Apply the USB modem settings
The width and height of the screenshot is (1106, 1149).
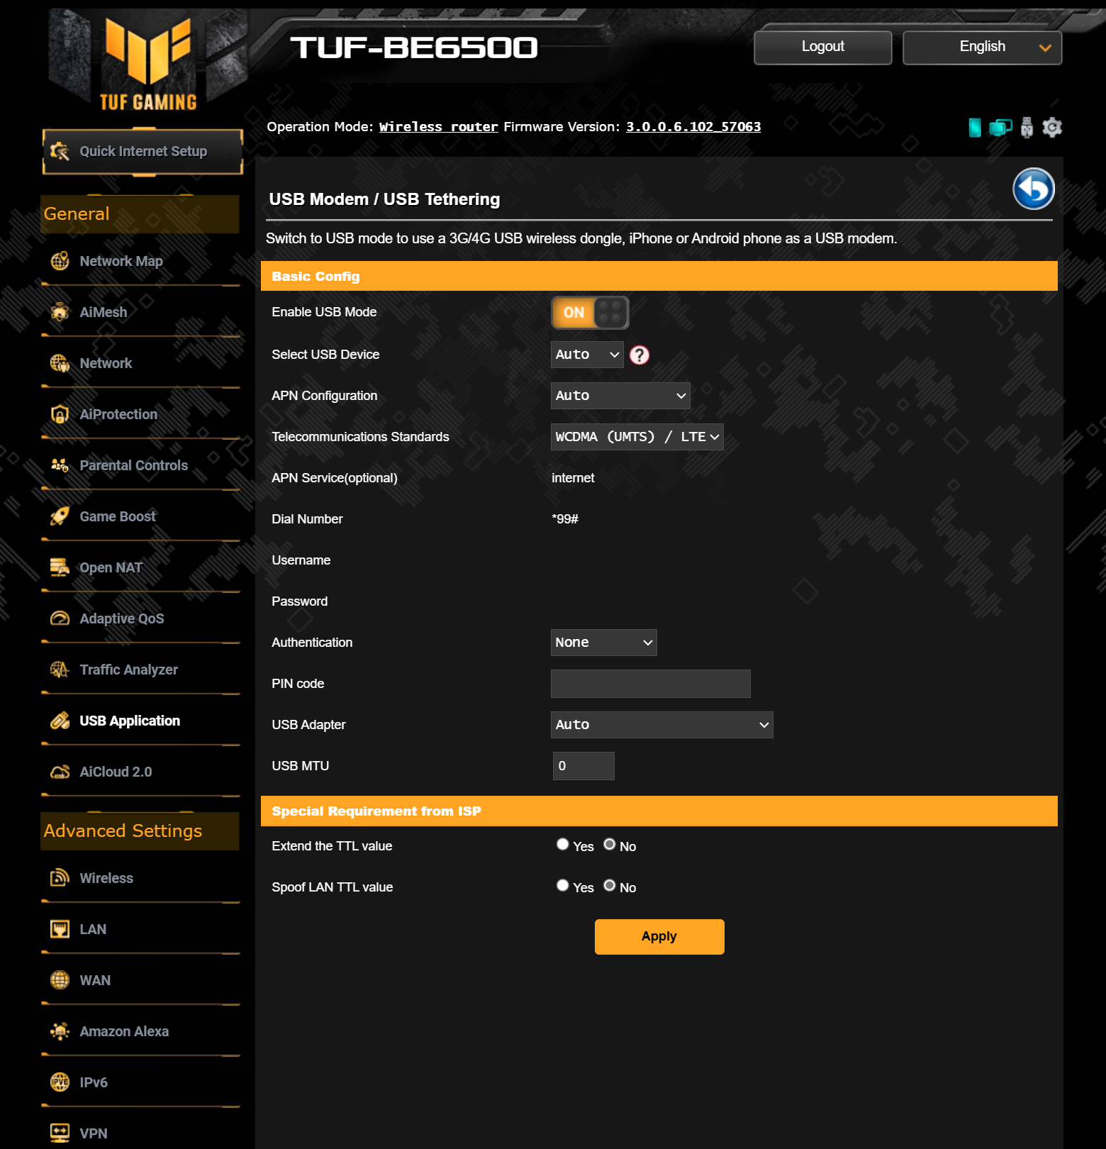659,937
